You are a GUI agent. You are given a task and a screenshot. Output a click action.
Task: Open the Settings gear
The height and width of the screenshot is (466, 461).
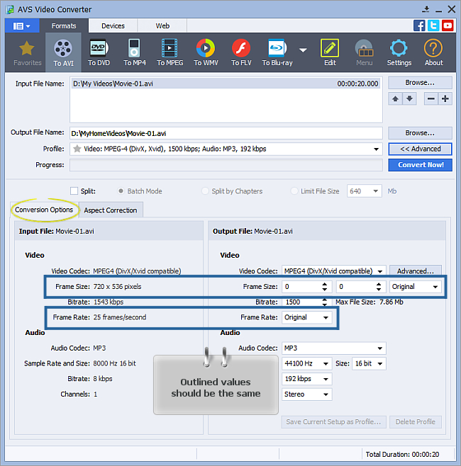click(x=399, y=53)
